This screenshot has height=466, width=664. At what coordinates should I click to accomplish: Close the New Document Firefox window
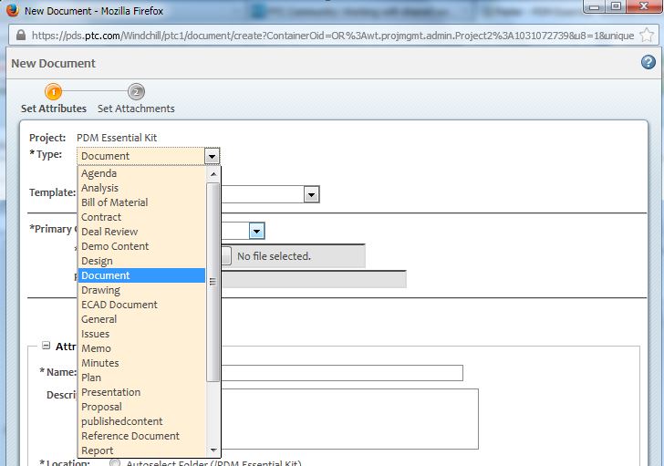pyautogui.click(x=644, y=5)
